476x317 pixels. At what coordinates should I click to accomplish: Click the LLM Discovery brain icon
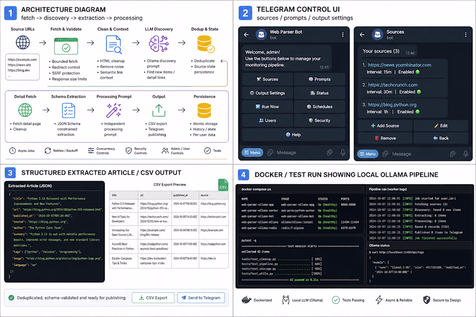[159, 44]
